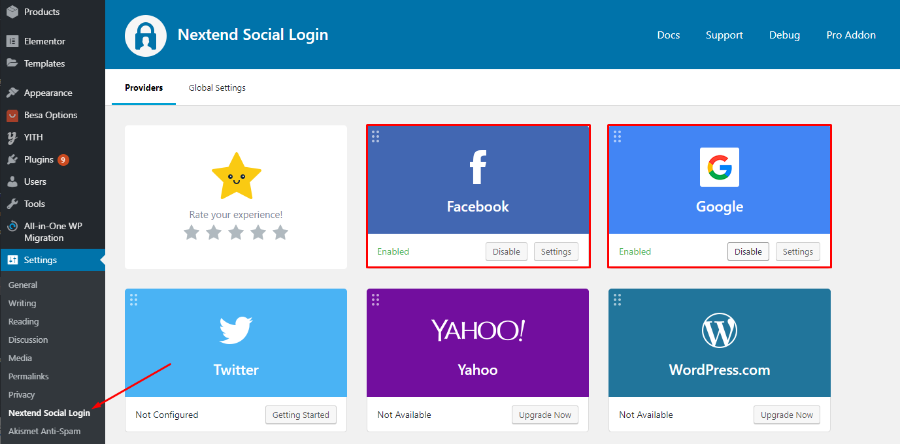This screenshot has width=900, height=444.
Task: Click the Products sidebar icon
Action: (12, 12)
